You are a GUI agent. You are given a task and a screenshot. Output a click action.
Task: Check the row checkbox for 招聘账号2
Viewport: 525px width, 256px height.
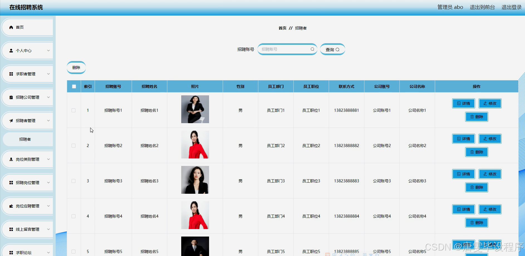click(73, 146)
